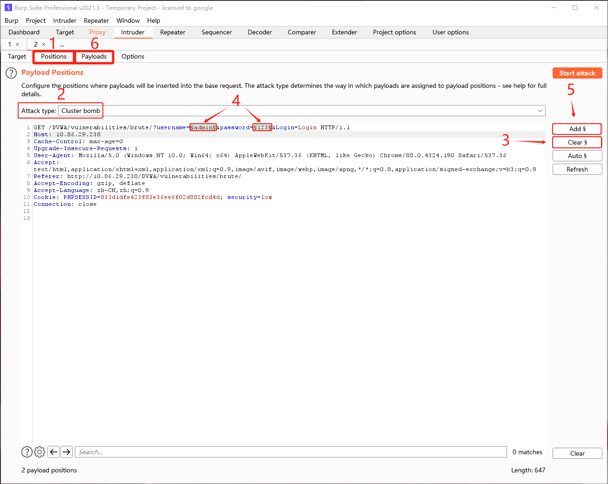Screen dimensions: 608x484
Task: Close Intruder attack tab 1
Action: click(18, 45)
